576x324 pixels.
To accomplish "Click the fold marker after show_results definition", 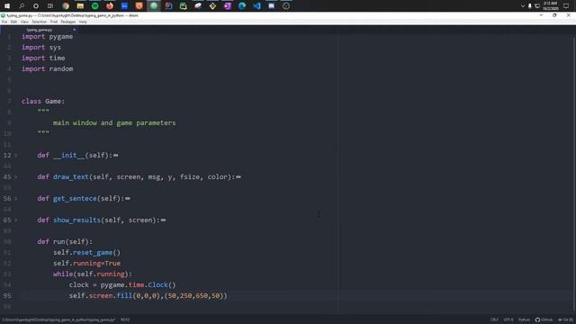I will click(163, 220).
